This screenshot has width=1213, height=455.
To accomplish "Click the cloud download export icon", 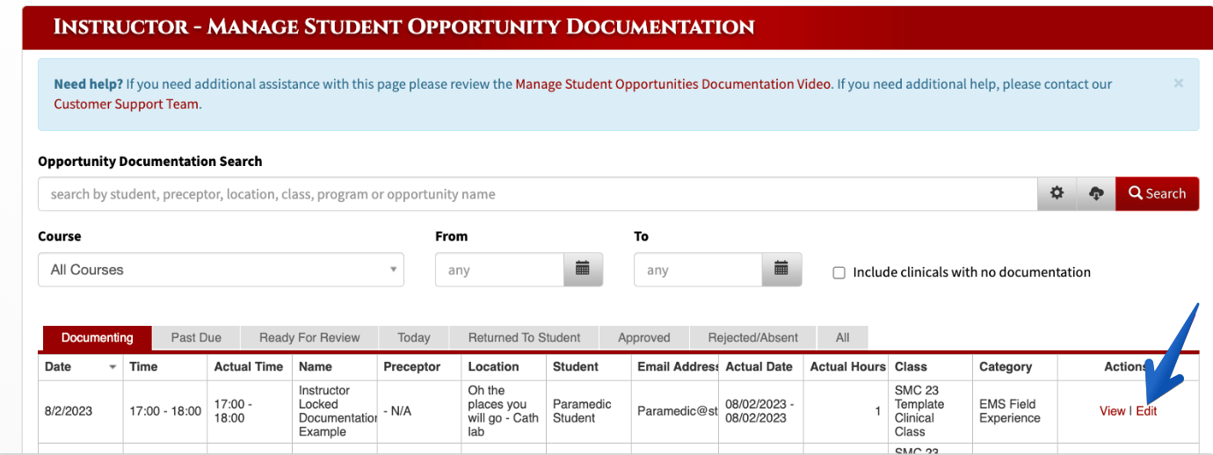I will 1096,194.
